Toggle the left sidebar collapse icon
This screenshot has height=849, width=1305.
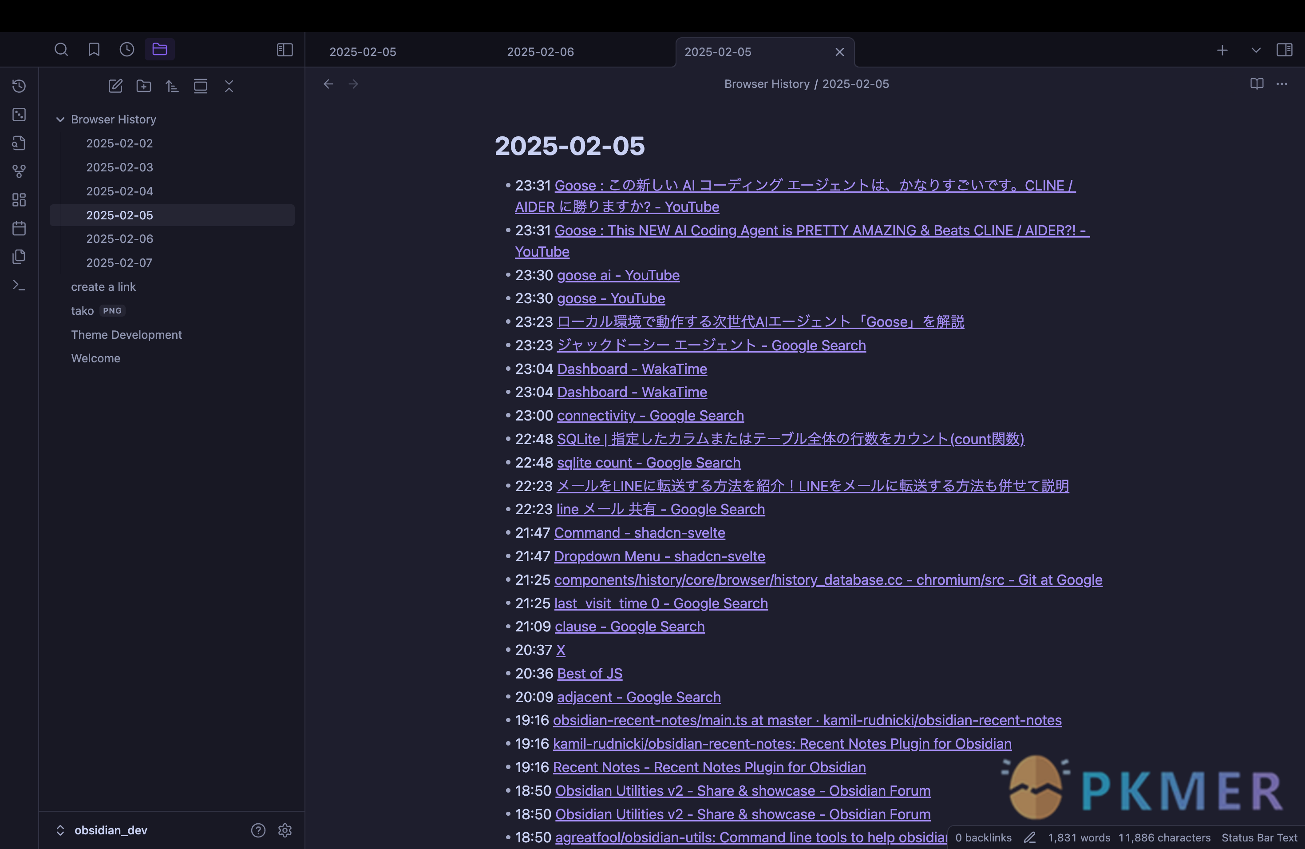(285, 50)
